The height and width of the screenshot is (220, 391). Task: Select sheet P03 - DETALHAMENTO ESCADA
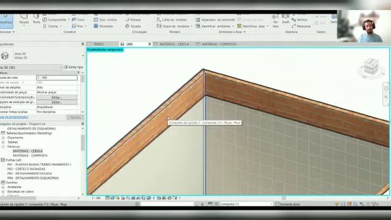click(29, 174)
